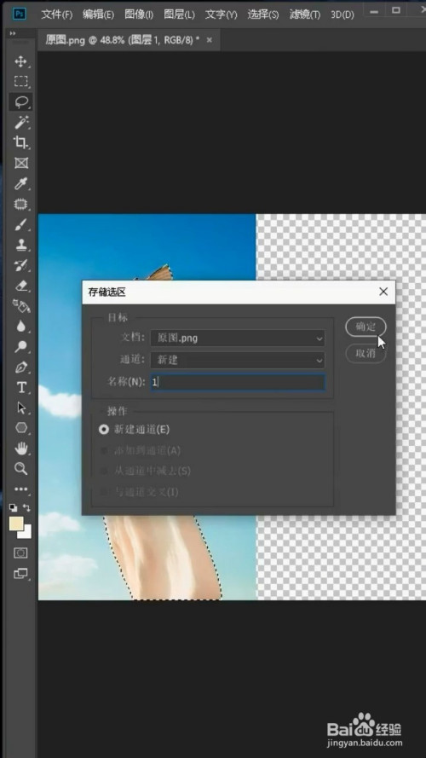Focus the 名称(N) name input field

[238, 382]
